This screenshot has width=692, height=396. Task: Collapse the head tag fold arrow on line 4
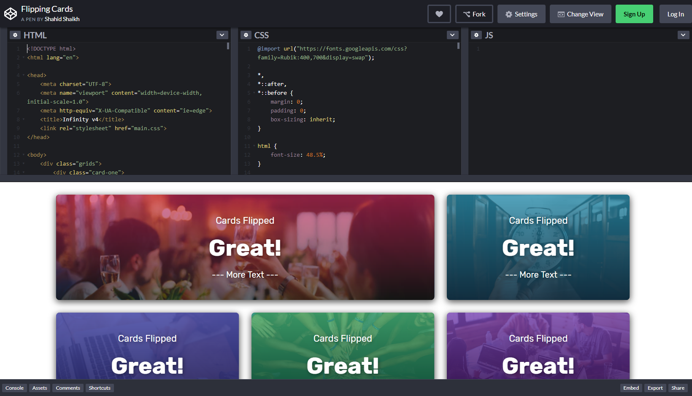(x=23, y=75)
